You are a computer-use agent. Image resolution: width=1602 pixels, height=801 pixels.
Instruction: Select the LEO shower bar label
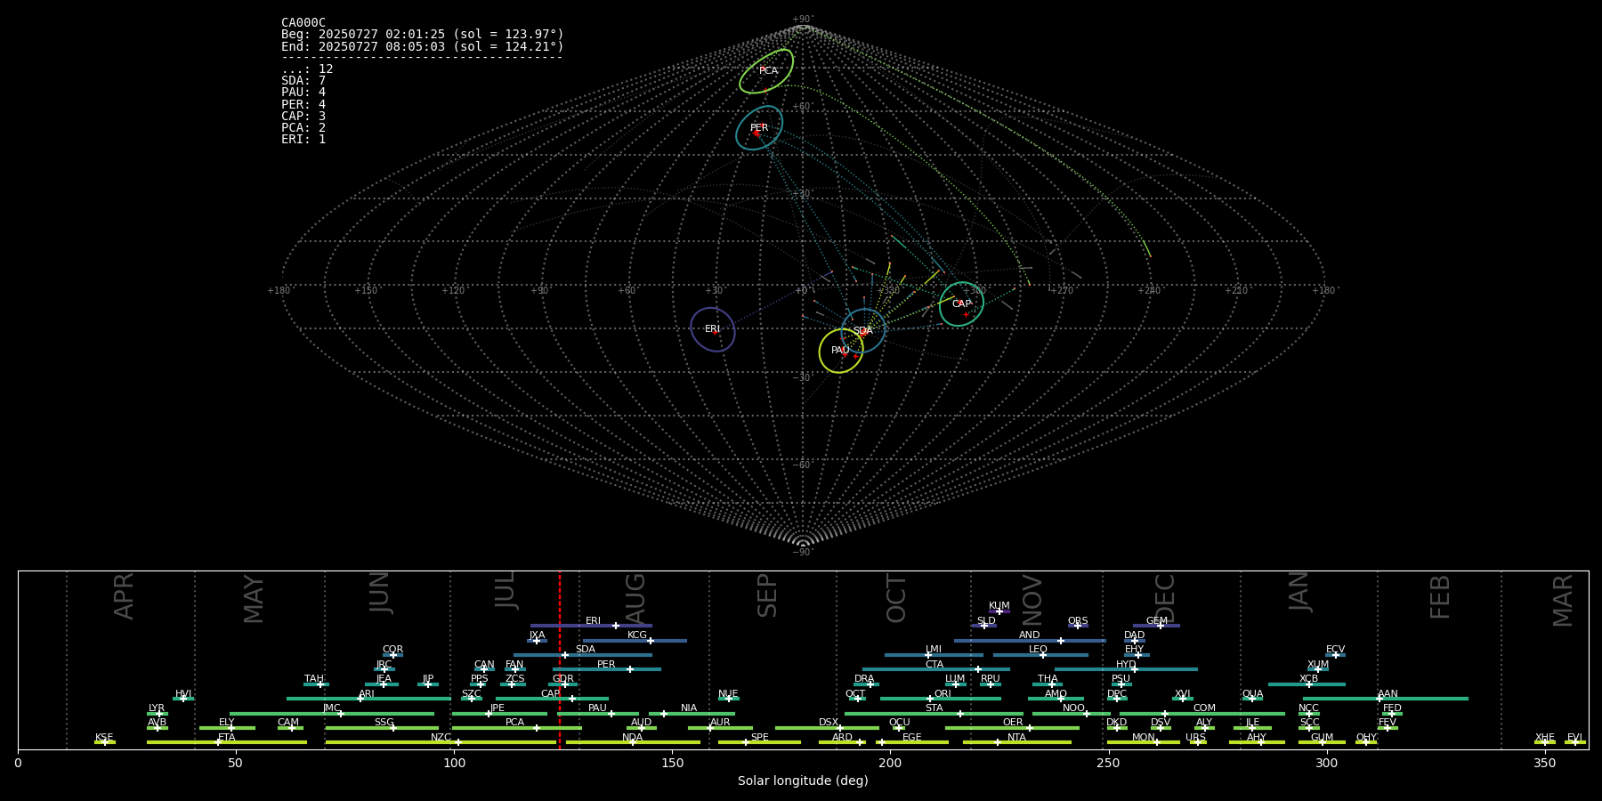point(1039,650)
